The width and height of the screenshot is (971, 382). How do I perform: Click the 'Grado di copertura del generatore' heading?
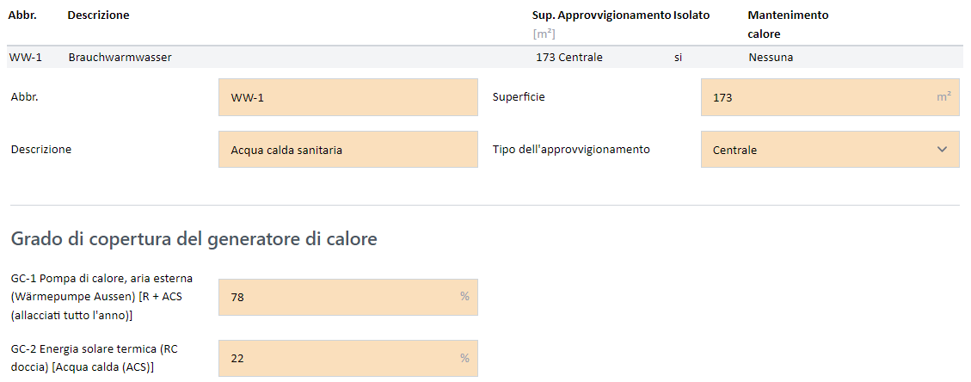(194, 239)
